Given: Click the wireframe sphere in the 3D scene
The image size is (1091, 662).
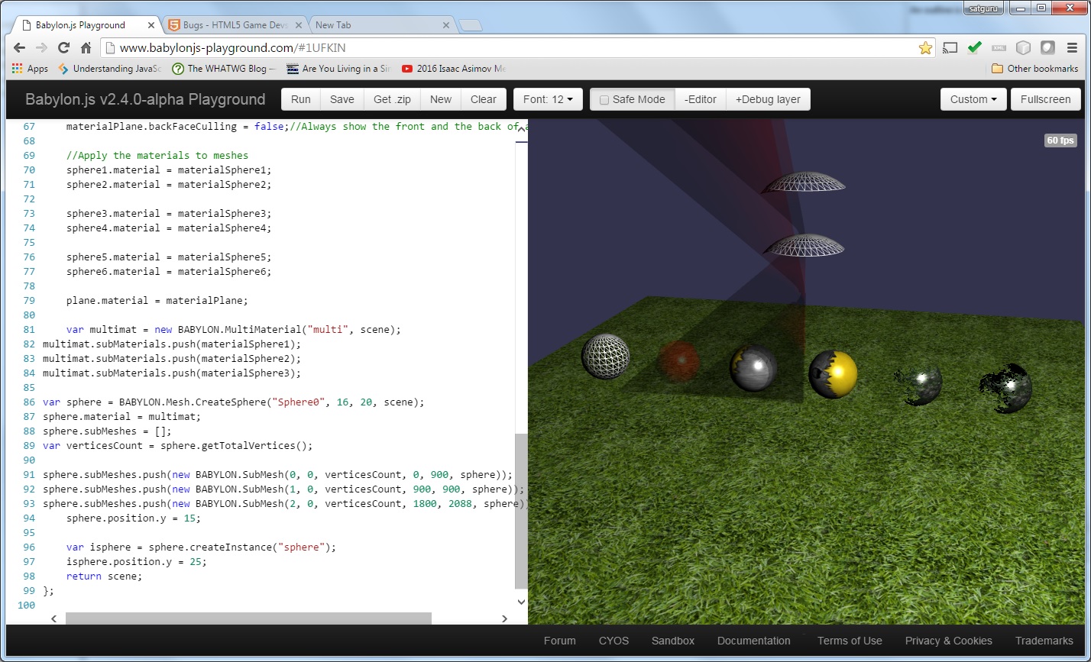Looking at the screenshot, I should pyautogui.click(x=606, y=357).
